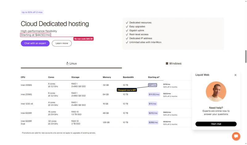
Task: Click the Bandwidth column header
Action: click(x=128, y=77)
